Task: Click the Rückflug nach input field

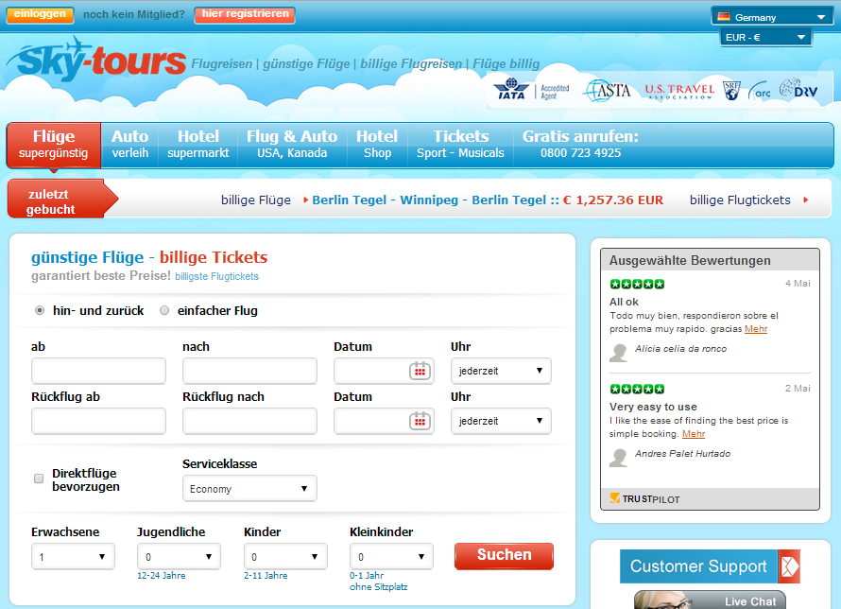Action: click(x=249, y=421)
